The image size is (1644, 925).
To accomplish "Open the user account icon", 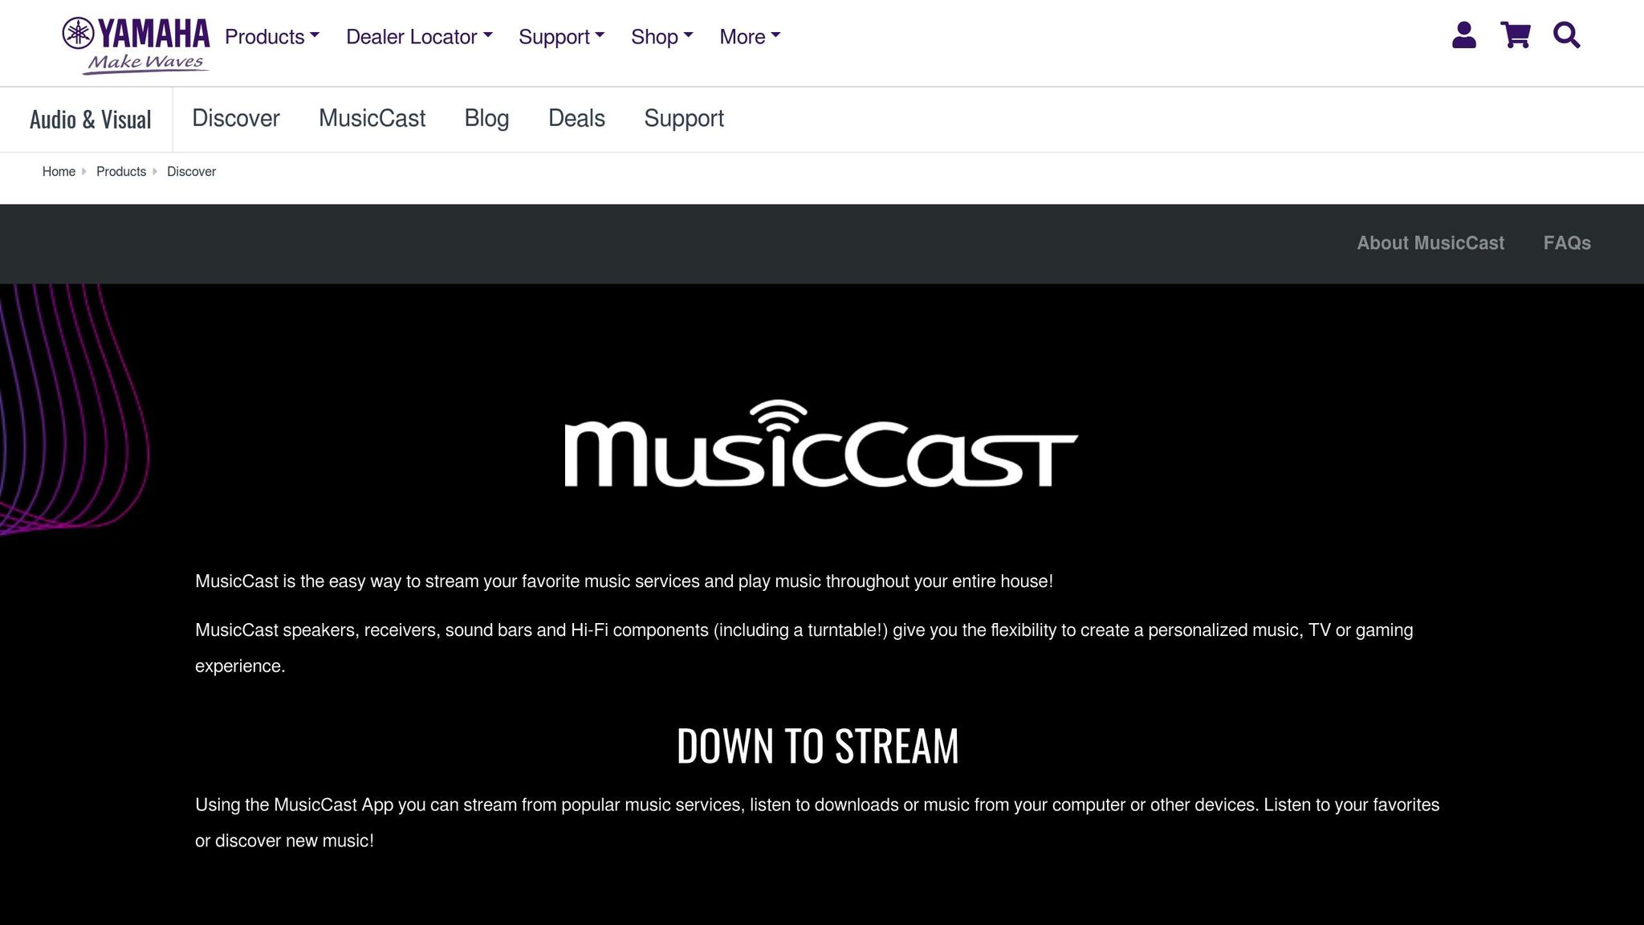I will coord(1463,35).
